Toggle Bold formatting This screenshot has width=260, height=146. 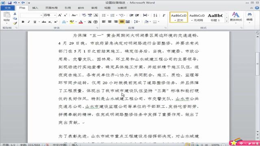point(23,22)
